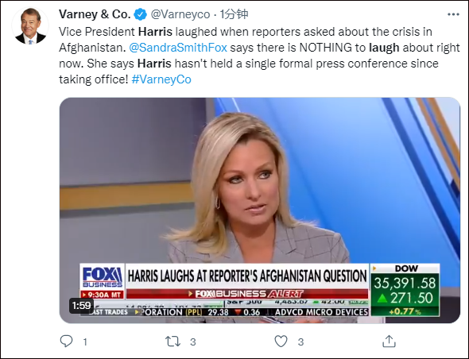Click the Fox Business logo in video
Image resolution: width=469 pixels, height=359 pixels.
click(103, 277)
